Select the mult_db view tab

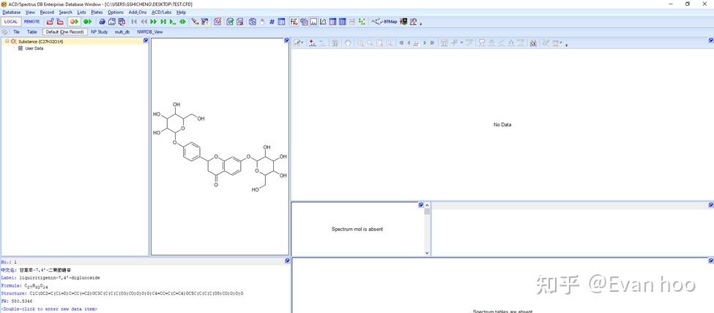point(122,32)
